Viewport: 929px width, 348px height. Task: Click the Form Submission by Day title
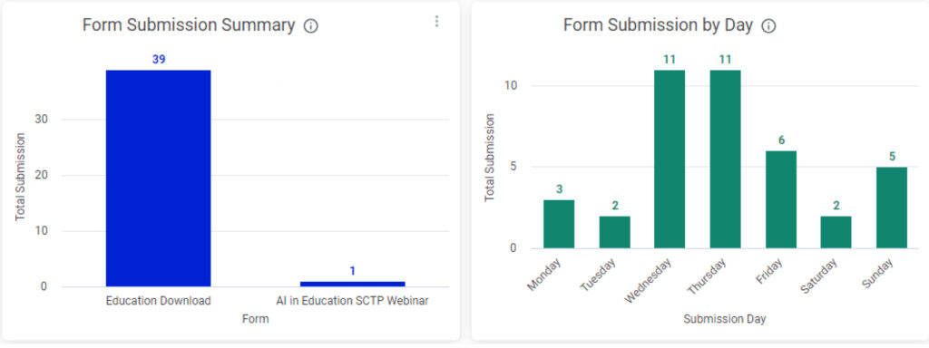pyautogui.click(x=658, y=25)
